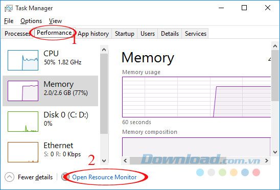This screenshot has width=280, height=190.
Task: Select the Ethernet graph thumbnail
Action: 23,152
